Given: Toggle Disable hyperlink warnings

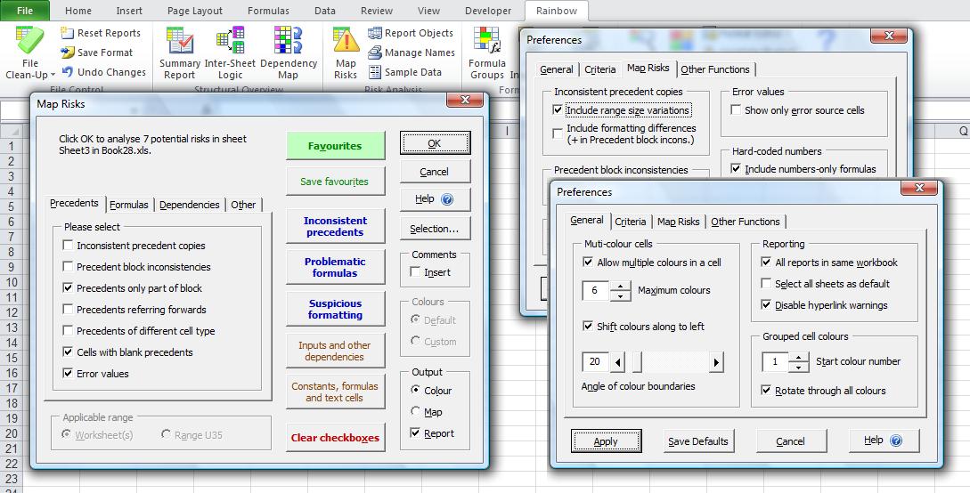Looking at the screenshot, I should [x=766, y=305].
